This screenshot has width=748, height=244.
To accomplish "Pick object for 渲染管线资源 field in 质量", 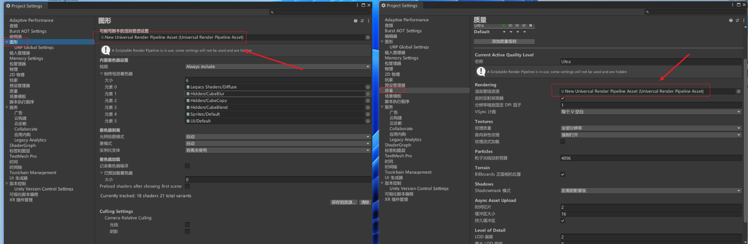I will click(x=739, y=91).
